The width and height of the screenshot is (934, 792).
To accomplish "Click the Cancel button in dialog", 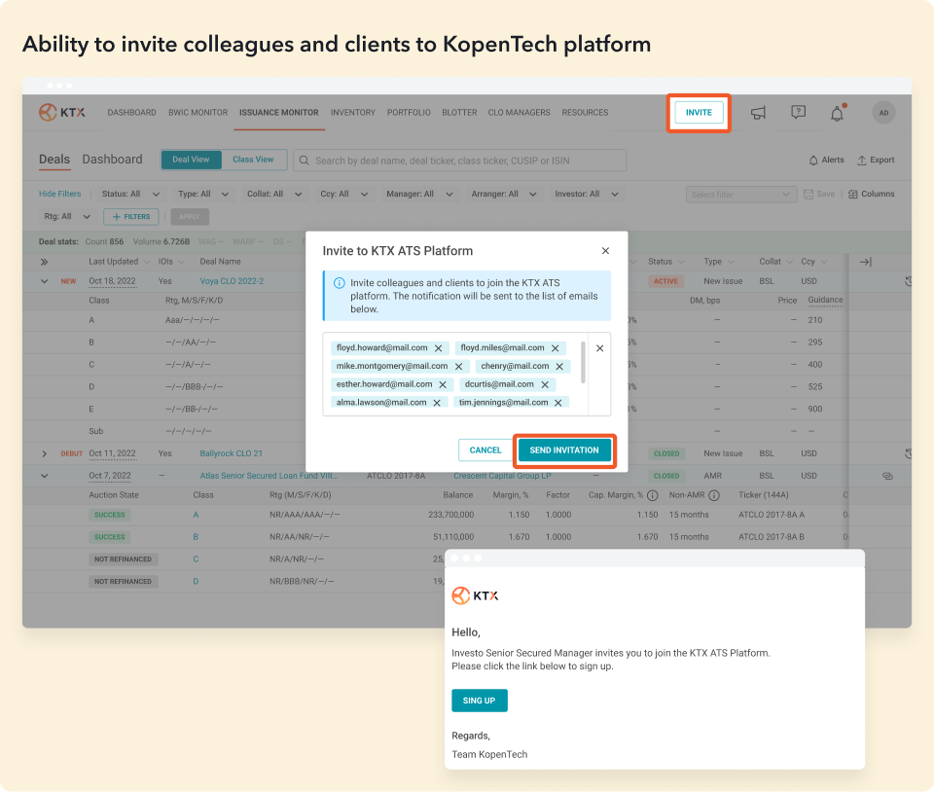I will tap(485, 450).
